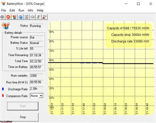Maximize the BatteryMon window
156x123 pixels.
[138, 4]
